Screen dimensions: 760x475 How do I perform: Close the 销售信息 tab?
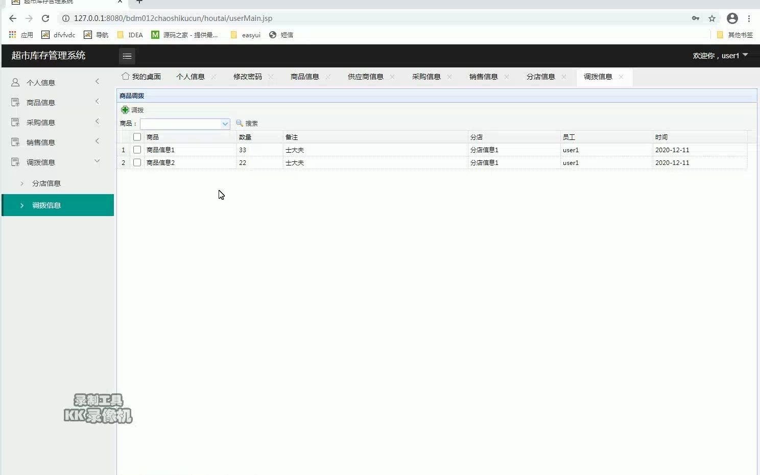tap(507, 77)
